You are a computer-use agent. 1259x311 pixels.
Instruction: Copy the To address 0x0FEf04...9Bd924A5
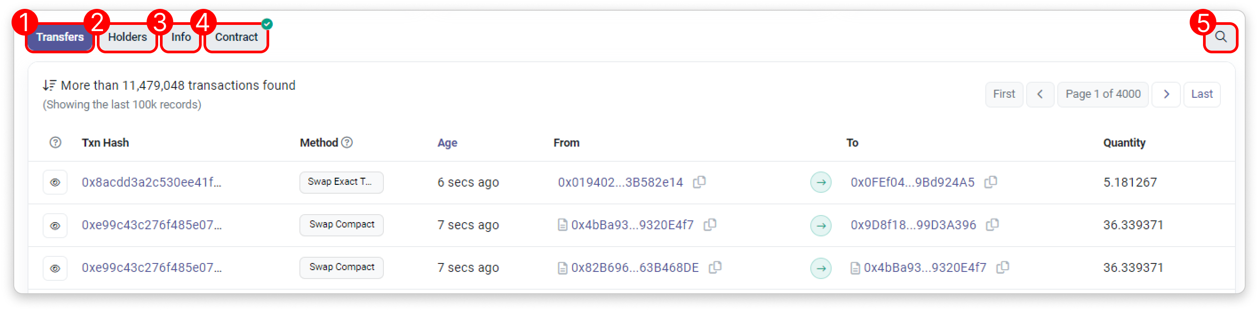(x=991, y=182)
